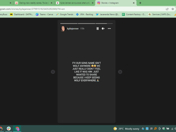Open a new browser tab
The height and width of the screenshot is (132, 176).
pos(140,3)
